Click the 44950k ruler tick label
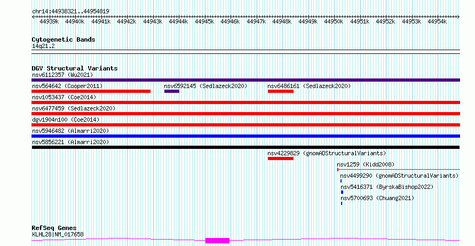 334,21
